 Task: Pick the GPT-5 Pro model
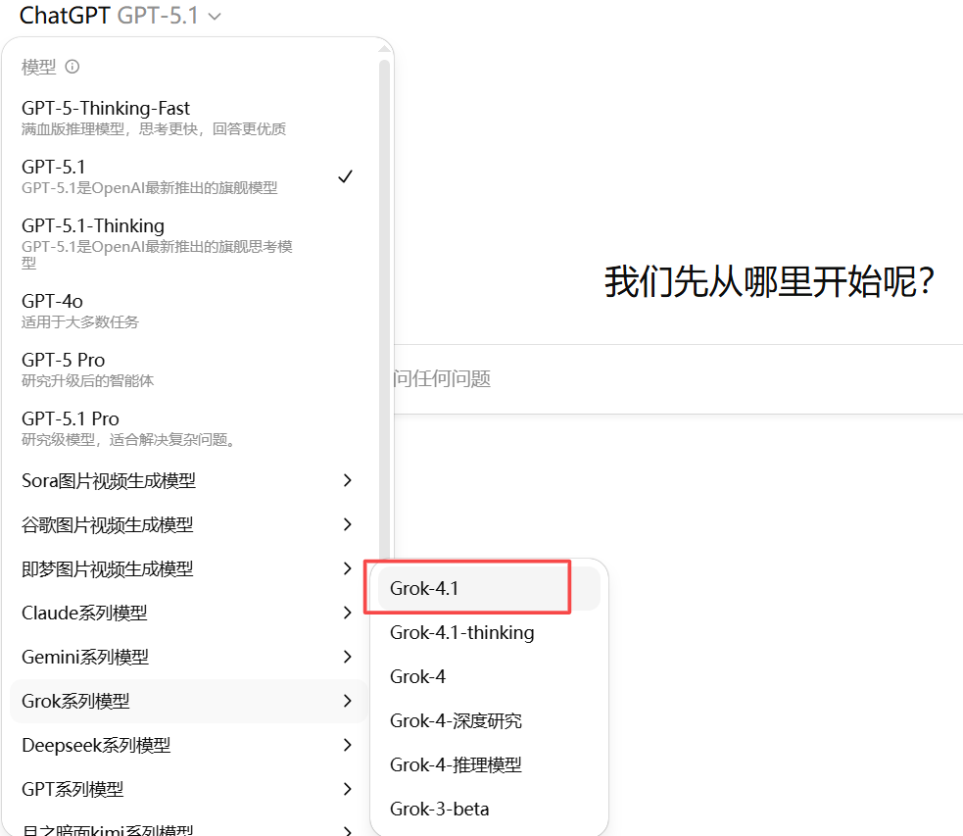click(189, 369)
